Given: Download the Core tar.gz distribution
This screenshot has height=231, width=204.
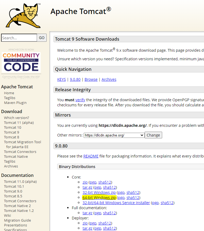Looking at the screenshot, I should tap(87, 187).
